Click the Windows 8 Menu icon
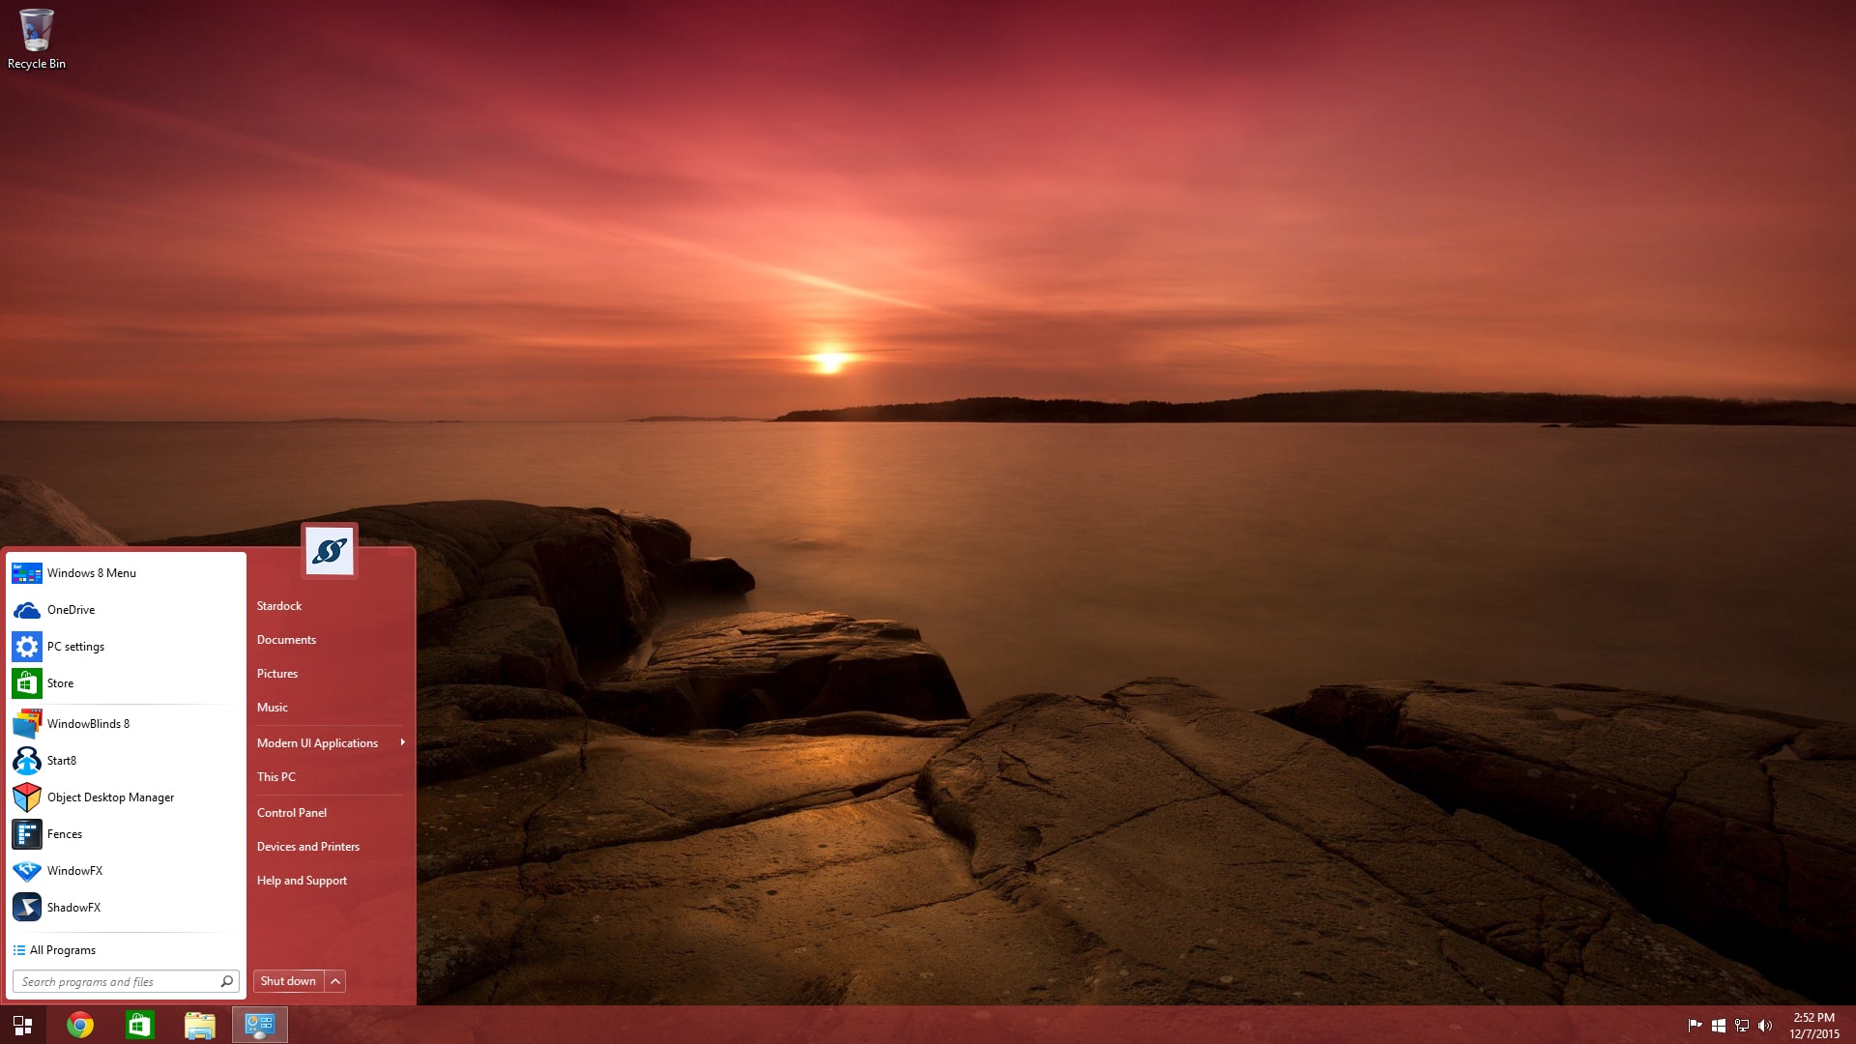 tap(27, 573)
